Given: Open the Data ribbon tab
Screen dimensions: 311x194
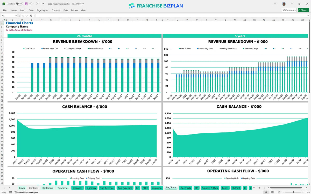Looking at the screenshot, I should pyautogui.click(x=66, y=10).
